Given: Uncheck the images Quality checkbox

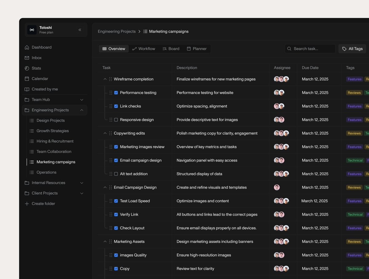Looking at the screenshot, I should 116,255.
